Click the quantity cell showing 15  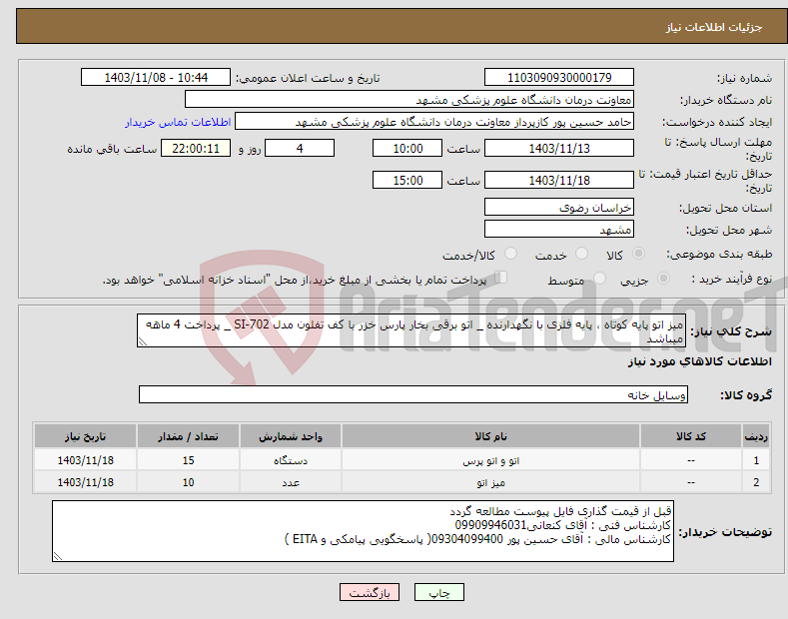(x=188, y=460)
